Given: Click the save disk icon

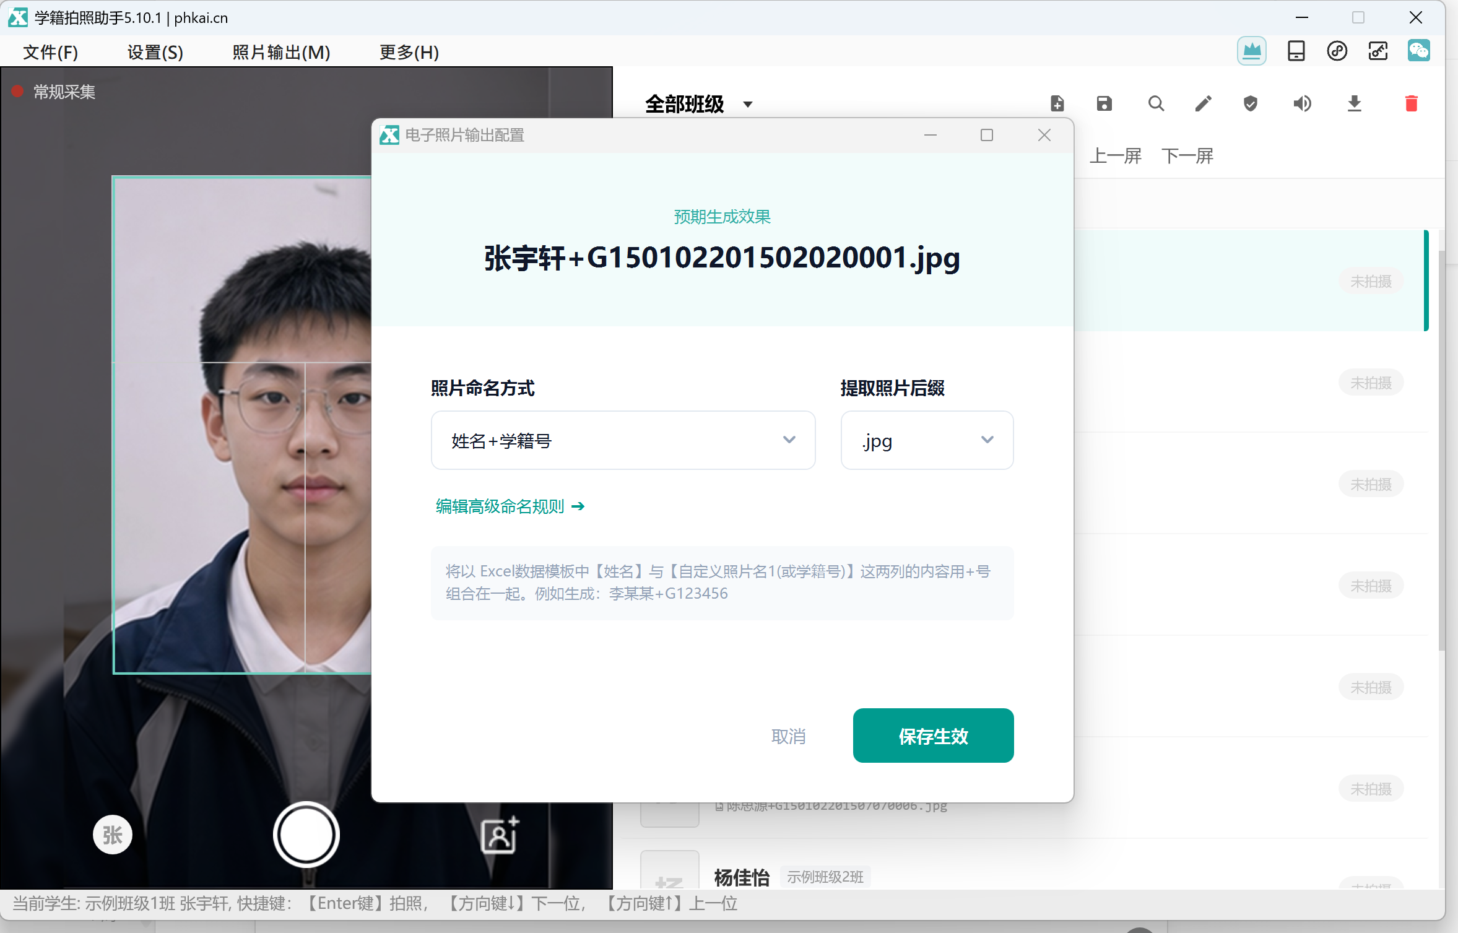Looking at the screenshot, I should (x=1104, y=103).
